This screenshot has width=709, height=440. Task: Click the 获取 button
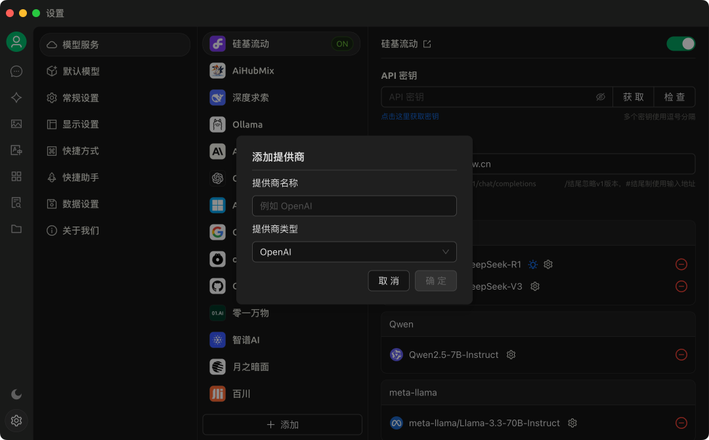point(633,97)
